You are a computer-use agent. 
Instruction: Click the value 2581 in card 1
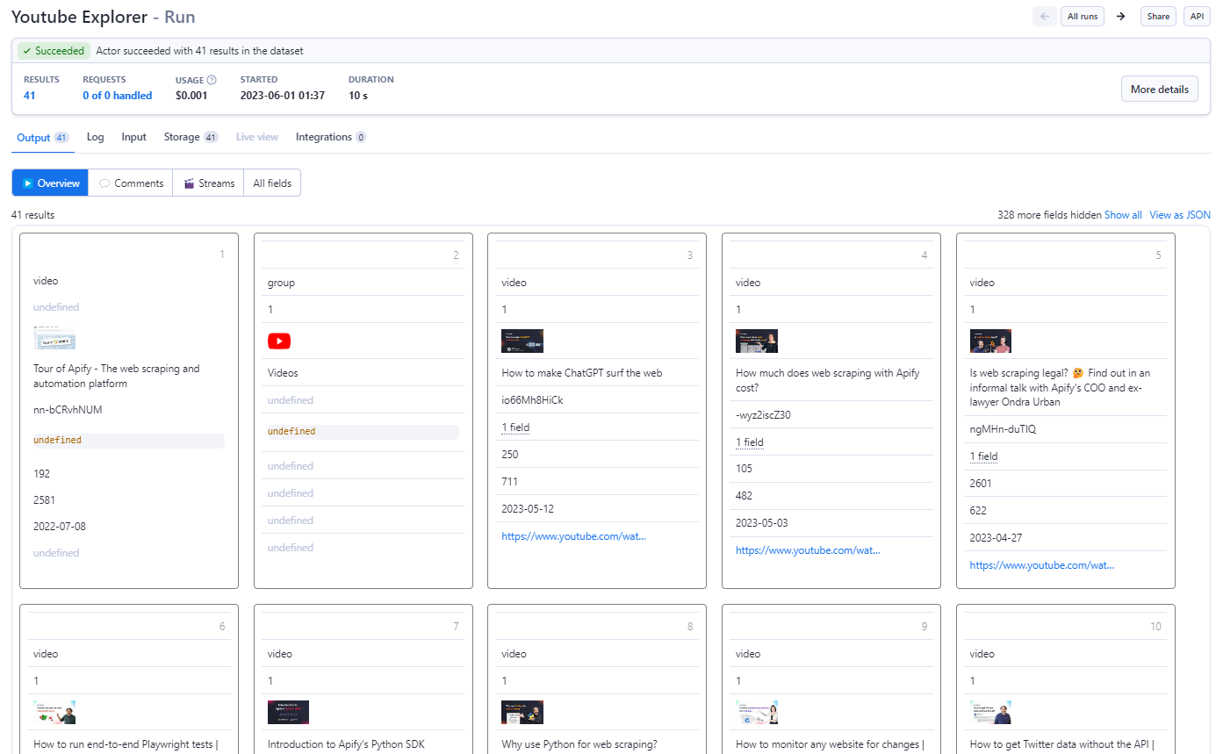(x=46, y=500)
